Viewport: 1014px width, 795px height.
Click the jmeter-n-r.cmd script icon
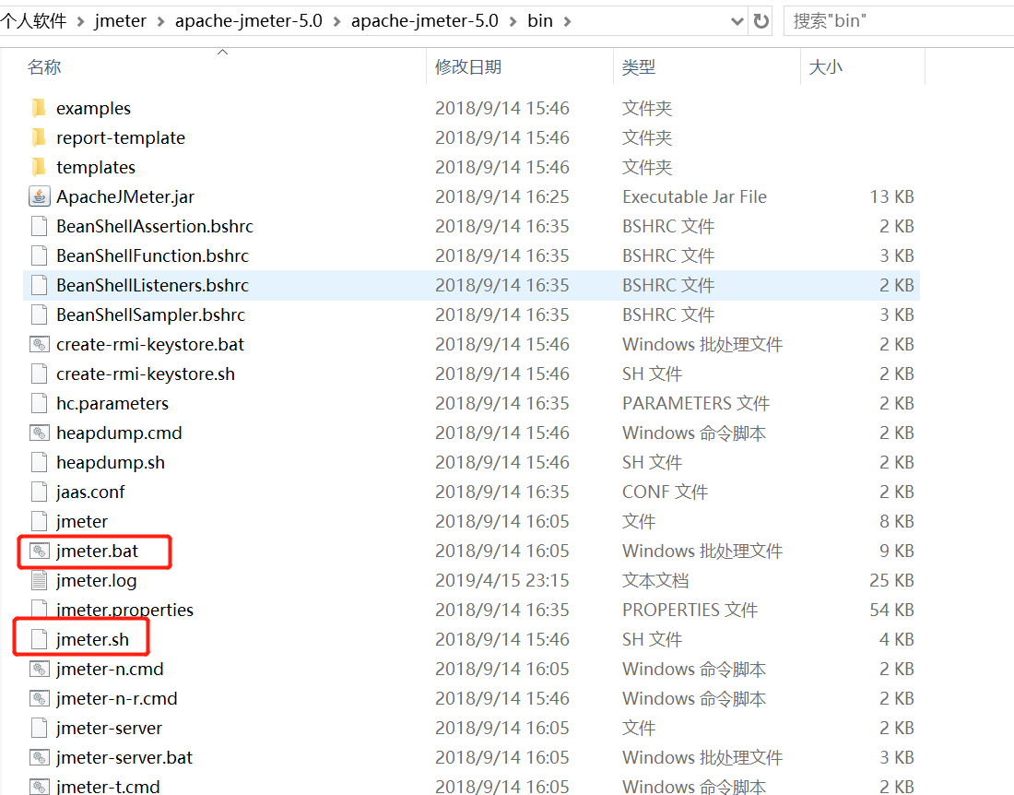tap(39, 698)
